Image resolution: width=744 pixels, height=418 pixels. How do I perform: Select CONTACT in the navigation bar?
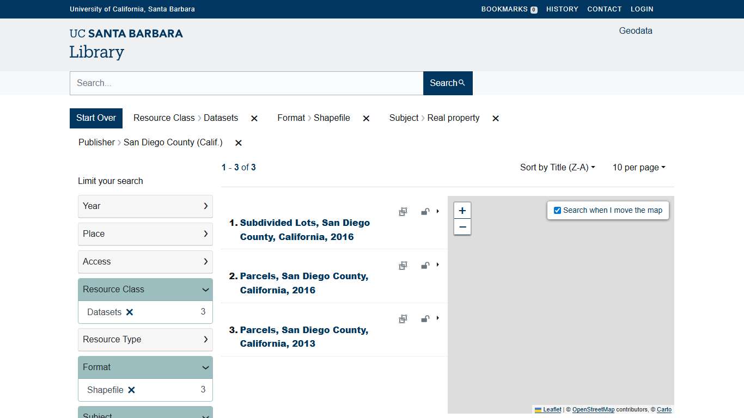tap(605, 9)
